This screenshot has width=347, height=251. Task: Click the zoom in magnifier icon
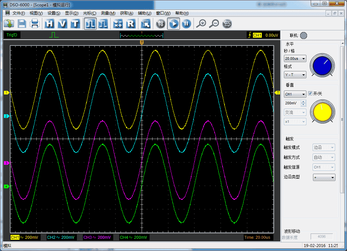[201, 23]
